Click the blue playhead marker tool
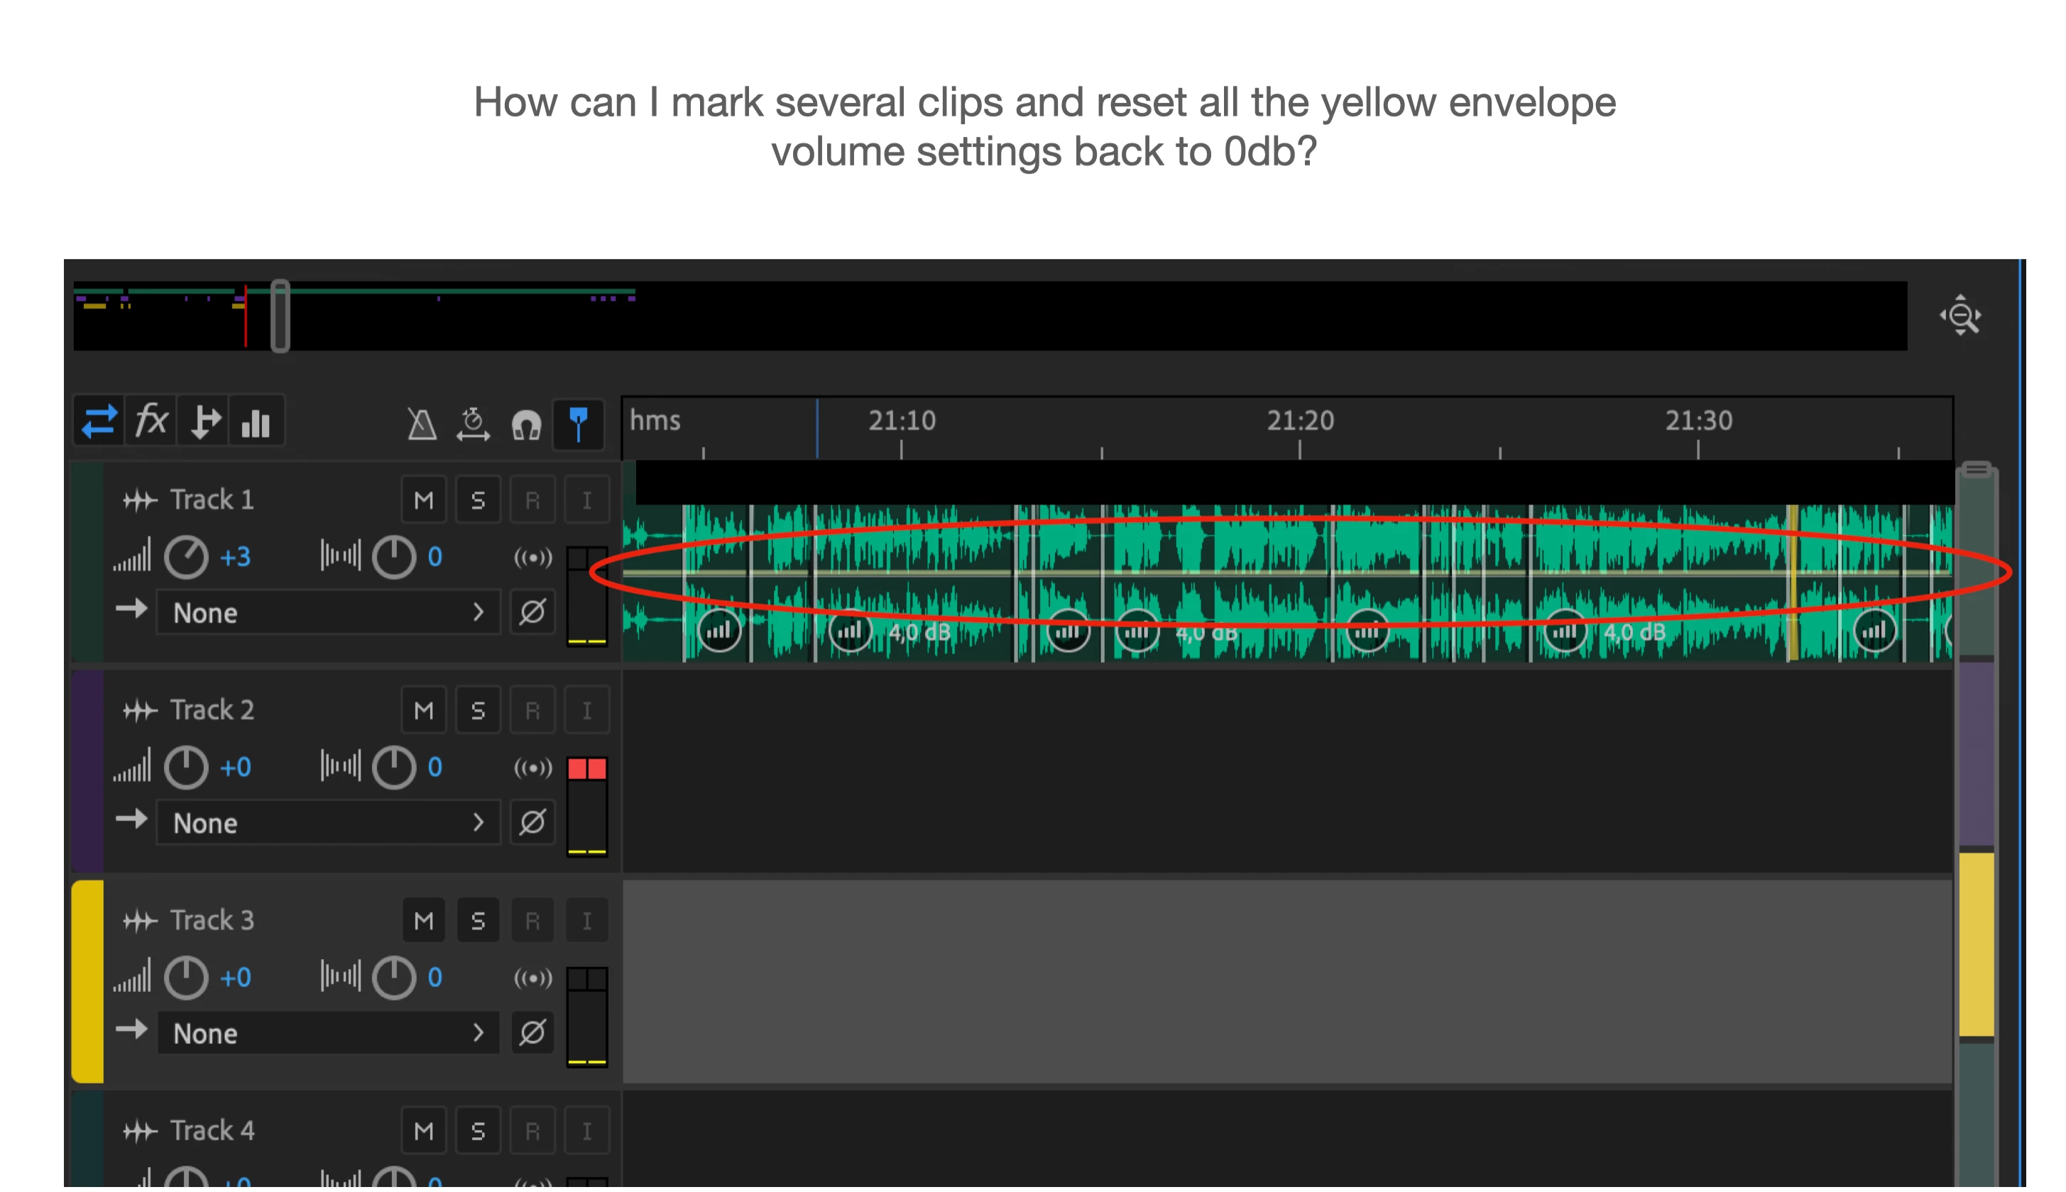This screenshot has height=1192, width=2066. [x=579, y=424]
